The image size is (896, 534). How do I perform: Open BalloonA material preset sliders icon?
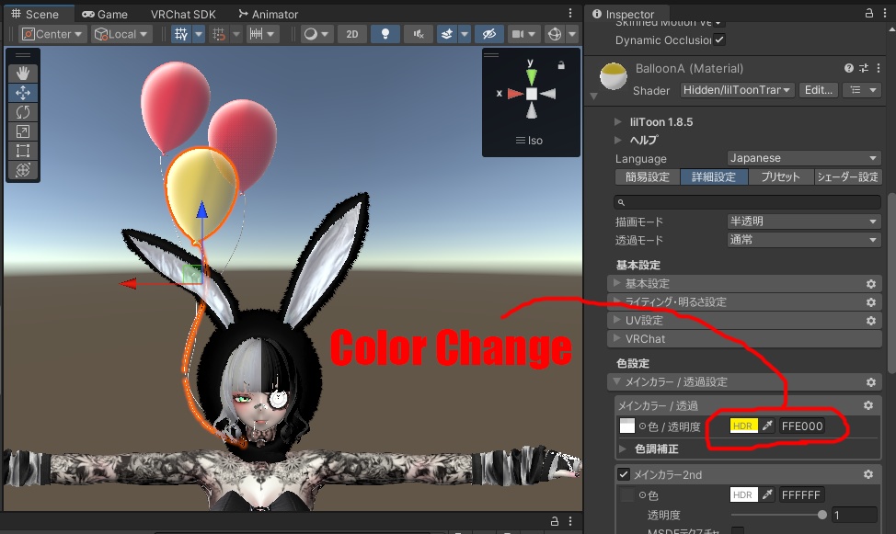[864, 68]
